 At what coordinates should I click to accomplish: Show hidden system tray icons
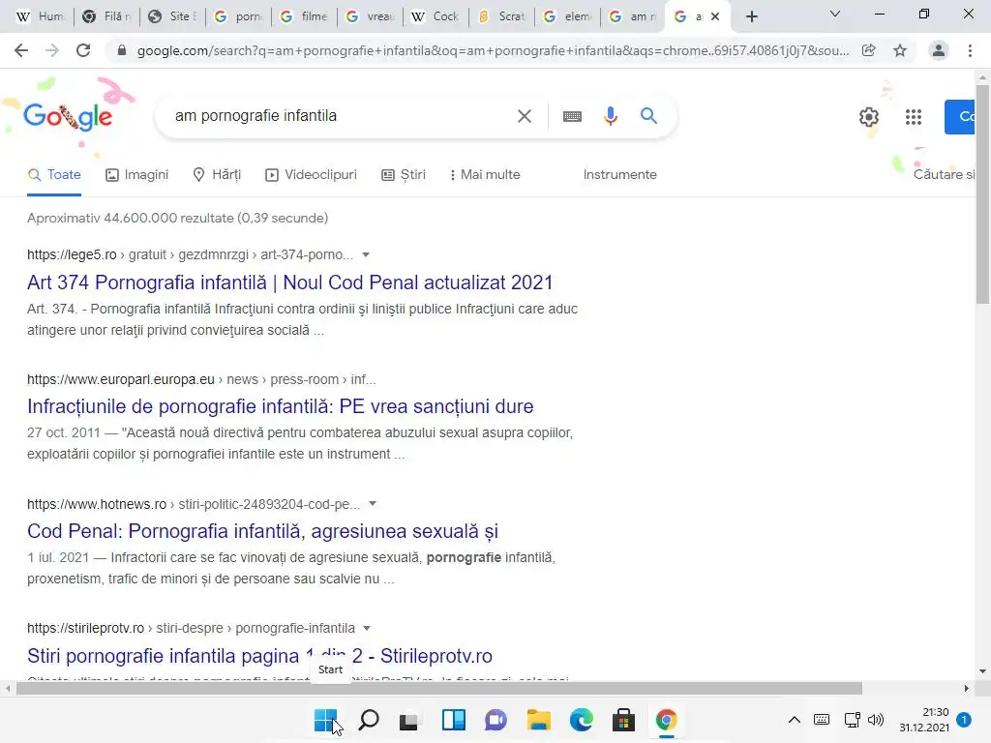795,720
